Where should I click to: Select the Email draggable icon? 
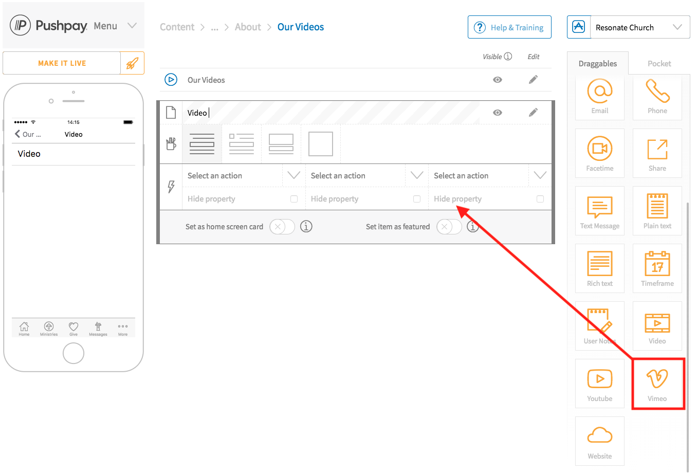599,98
